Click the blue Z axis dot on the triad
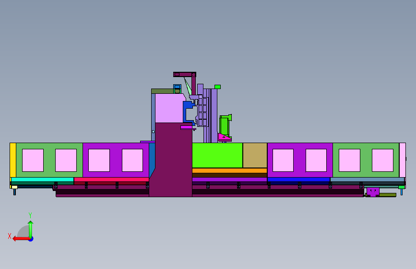Screen dimensions: 416x269 click(x=31, y=239)
